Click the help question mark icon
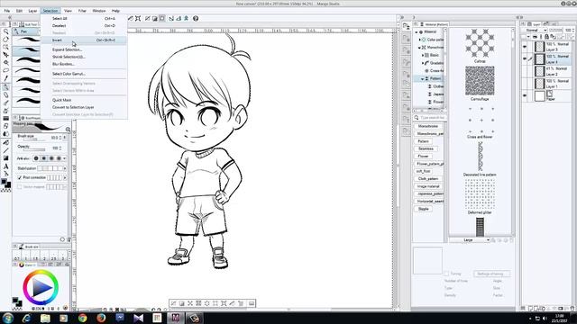 point(196,18)
